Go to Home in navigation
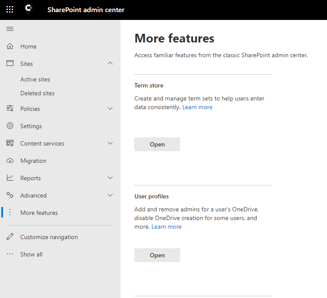327x298 pixels. [x=29, y=46]
